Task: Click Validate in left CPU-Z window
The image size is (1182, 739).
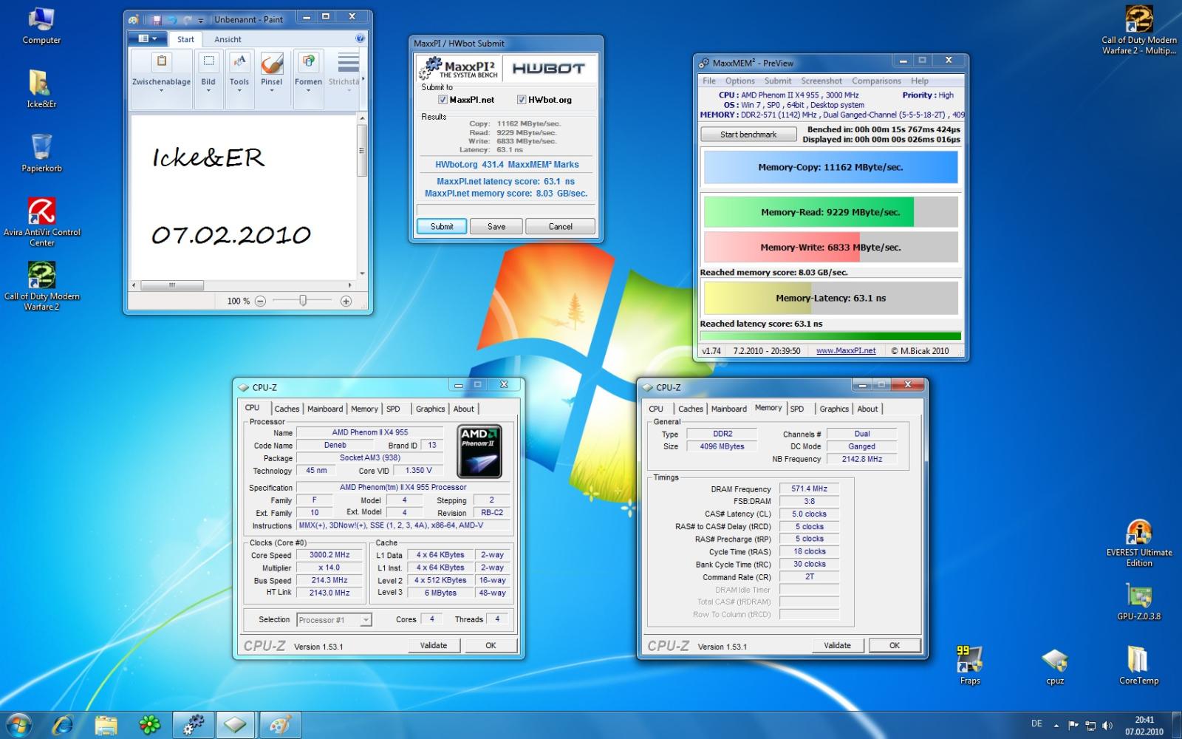Action: pyautogui.click(x=434, y=645)
